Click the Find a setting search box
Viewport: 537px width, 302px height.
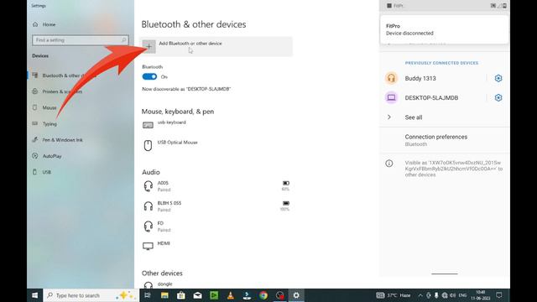coord(81,40)
